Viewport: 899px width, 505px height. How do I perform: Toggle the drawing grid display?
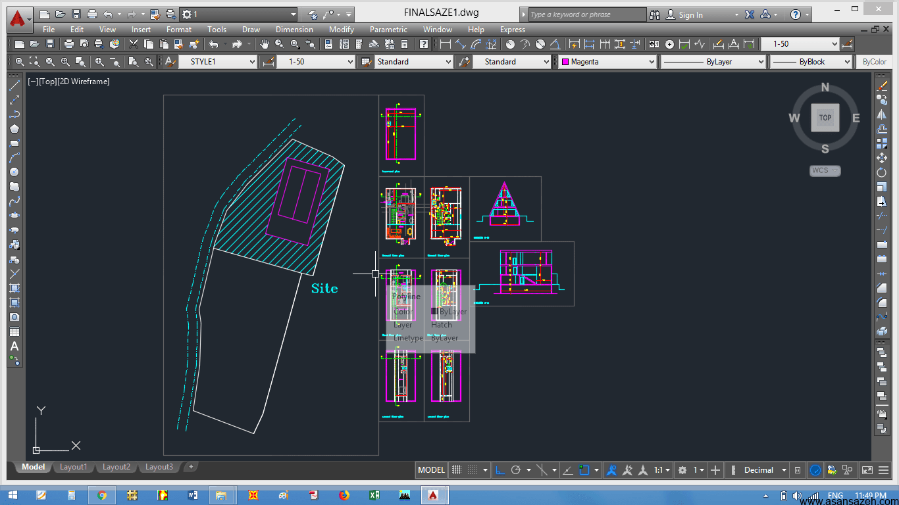457,470
